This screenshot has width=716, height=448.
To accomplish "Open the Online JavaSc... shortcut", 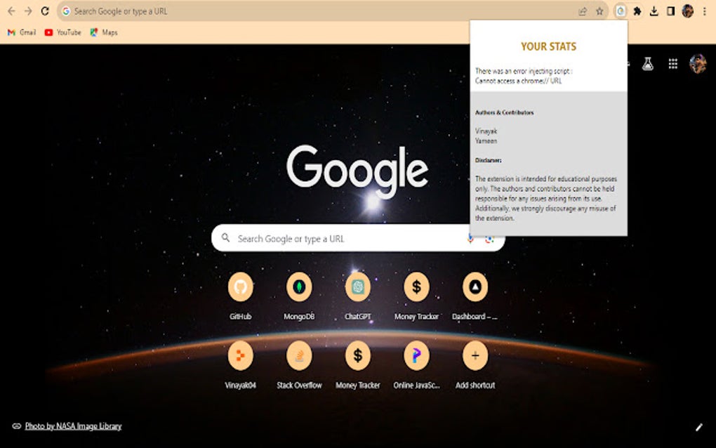I will [416, 365].
